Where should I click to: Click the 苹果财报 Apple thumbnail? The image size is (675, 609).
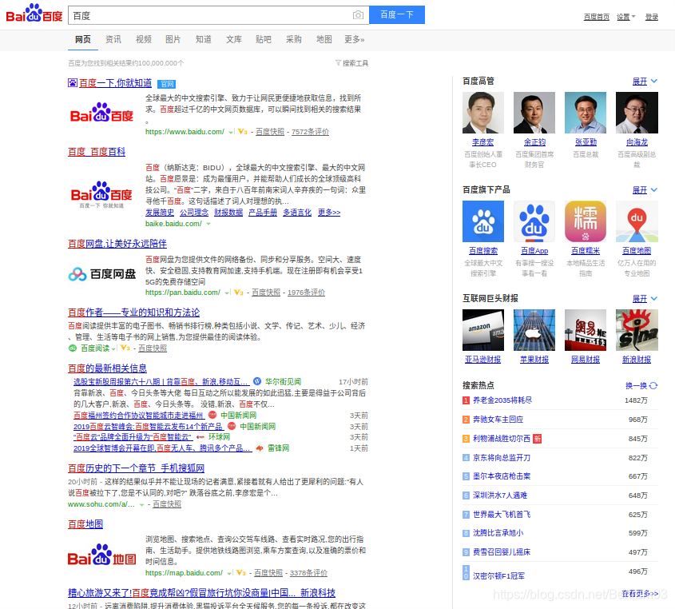pos(534,330)
